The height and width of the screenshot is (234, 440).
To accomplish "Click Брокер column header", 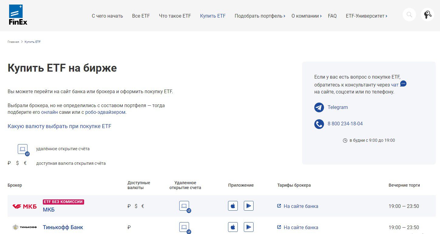I will tap(15, 185).
